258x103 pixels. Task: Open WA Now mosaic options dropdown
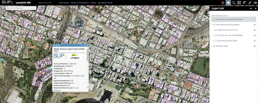point(255,46)
